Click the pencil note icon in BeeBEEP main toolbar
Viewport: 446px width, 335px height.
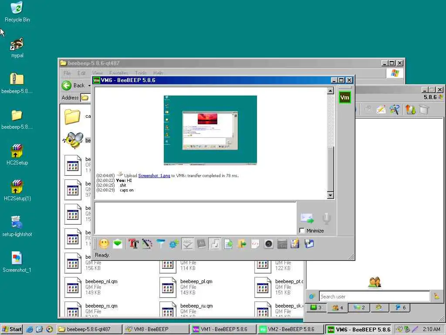point(381,109)
